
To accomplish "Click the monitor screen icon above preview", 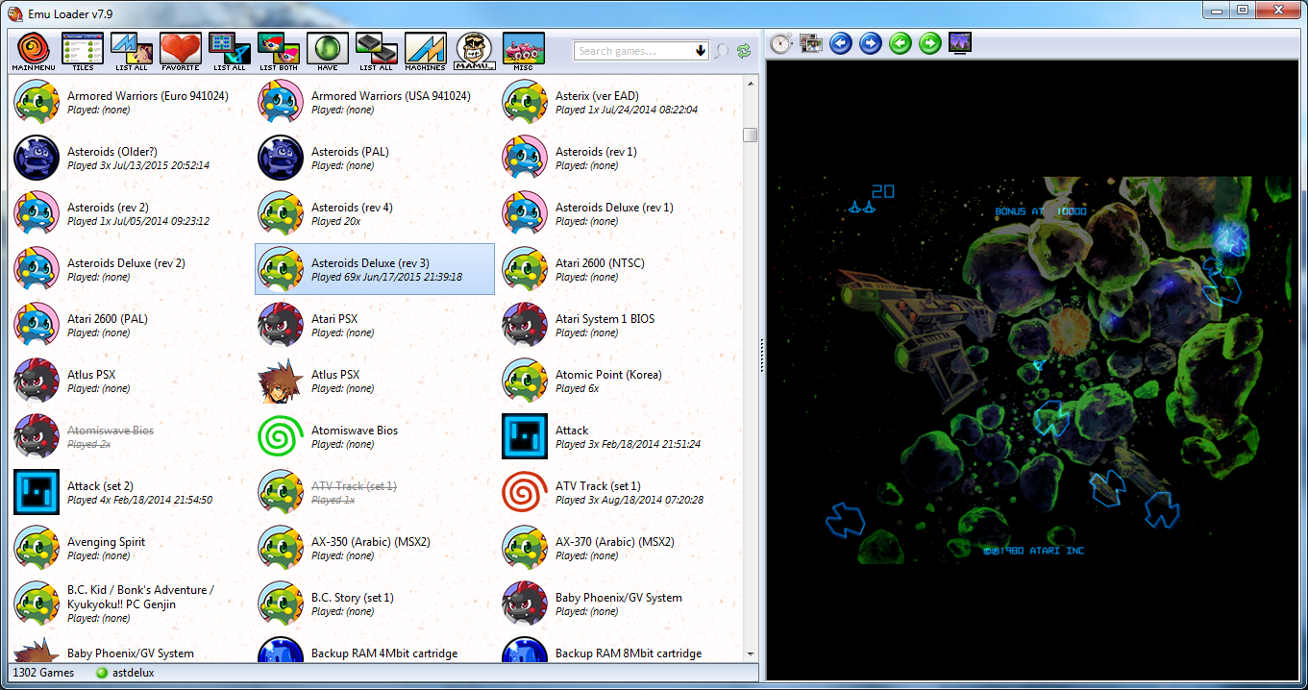I will click(960, 43).
